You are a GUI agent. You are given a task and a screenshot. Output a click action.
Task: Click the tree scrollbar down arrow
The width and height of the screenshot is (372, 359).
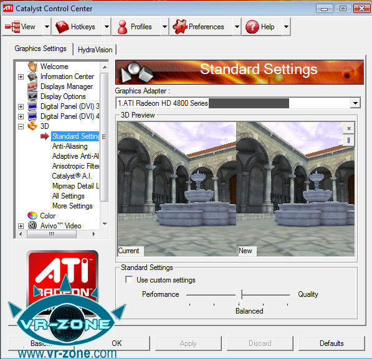pyautogui.click(x=105, y=223)
